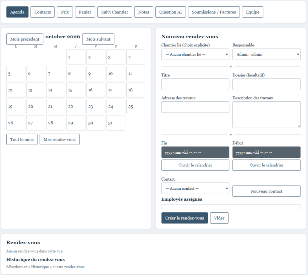The image size is (308, 275).
Task: Click the Fin date-time field
Action: click(195, 152)
